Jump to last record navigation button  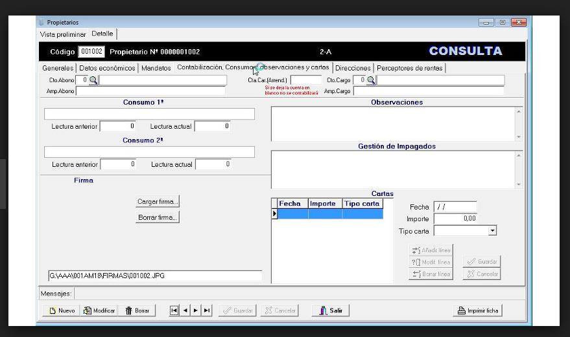point(207,310)
